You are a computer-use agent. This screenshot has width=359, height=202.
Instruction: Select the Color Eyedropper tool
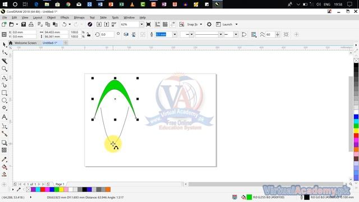pyautogui.click(x=4, y=159)
